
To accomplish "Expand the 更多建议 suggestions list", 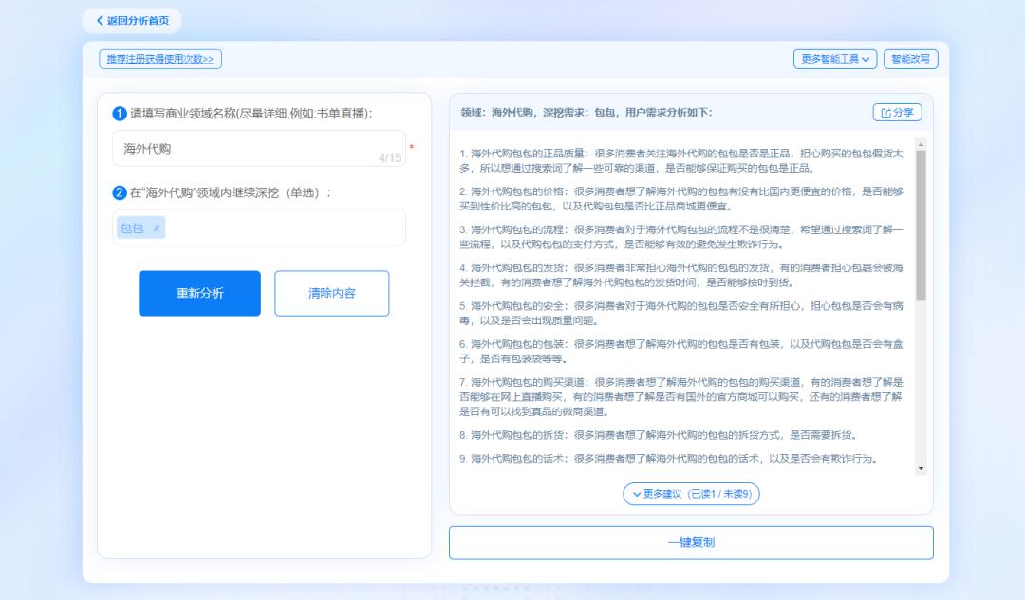I will [x=692, y=495].
